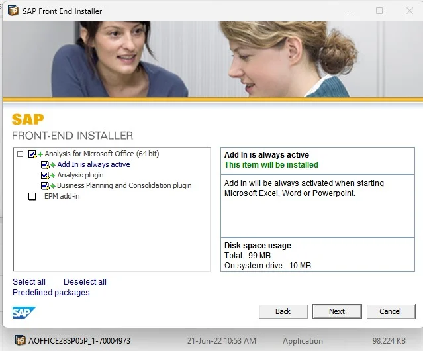Click the 'This item will be installed' status text
Image resolution: width=423 pixels, height=351 pixels.
click(x=271, y=165)
